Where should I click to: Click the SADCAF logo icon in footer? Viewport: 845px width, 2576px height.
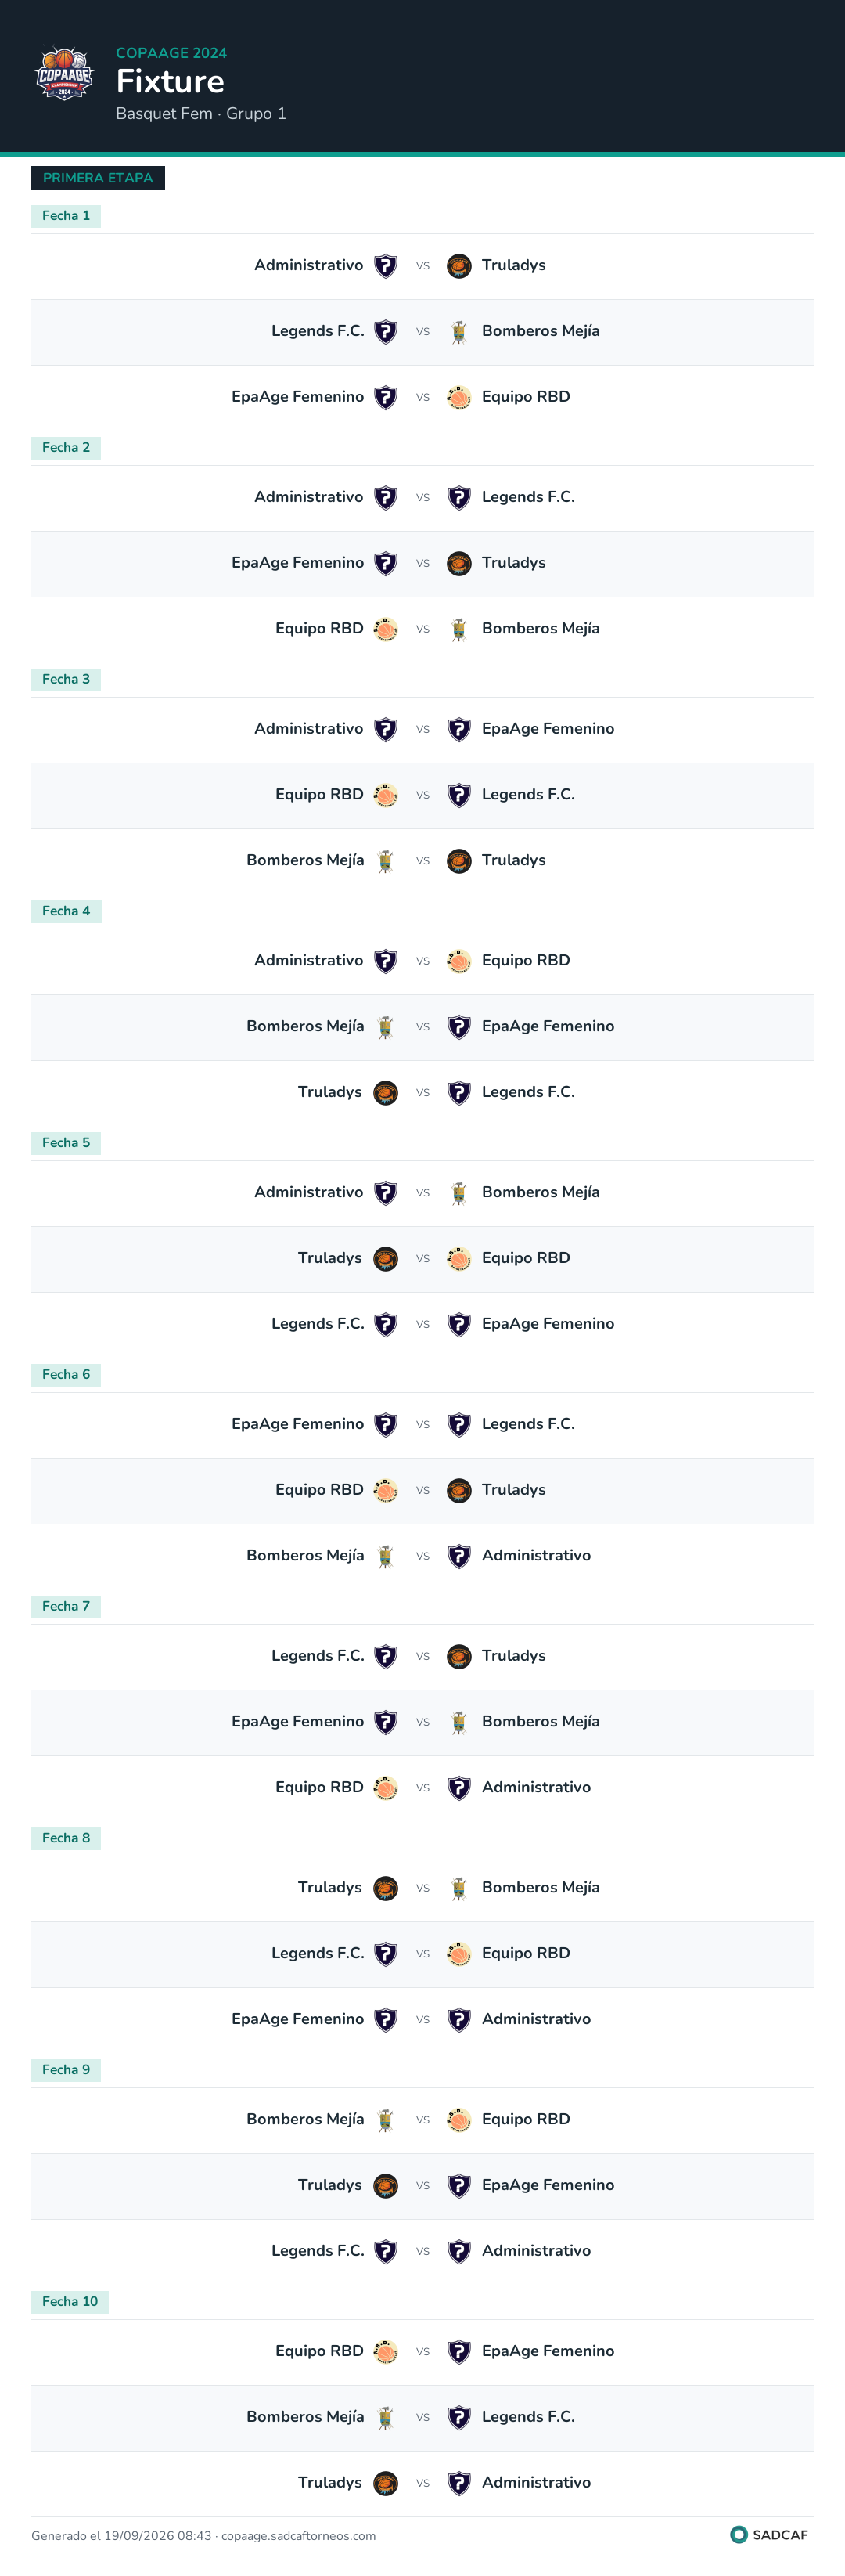coord(739,2534)
